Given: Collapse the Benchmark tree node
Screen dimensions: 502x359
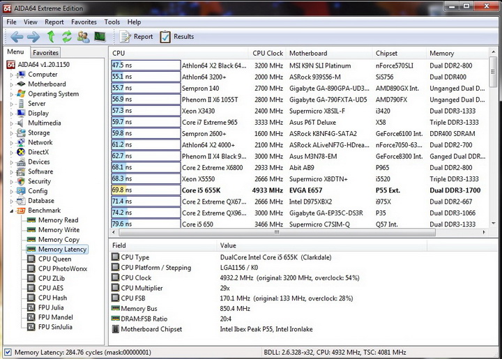Looking at the screenshot, I should (12, 211).
